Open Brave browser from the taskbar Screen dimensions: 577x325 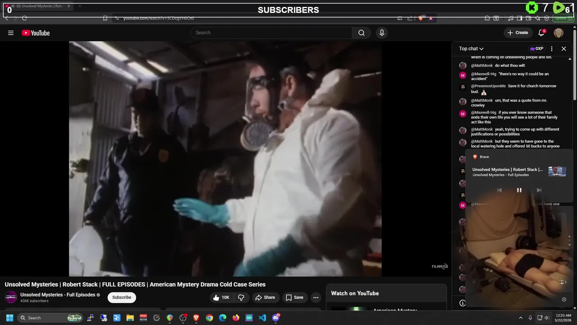[x=196, y=318]
